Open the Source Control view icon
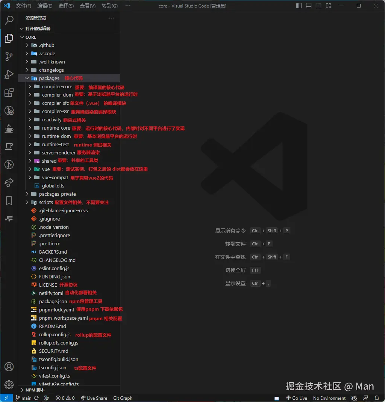The height and width of the screenshot is (402, 385). pyautogui.click(x=9, y=56)
